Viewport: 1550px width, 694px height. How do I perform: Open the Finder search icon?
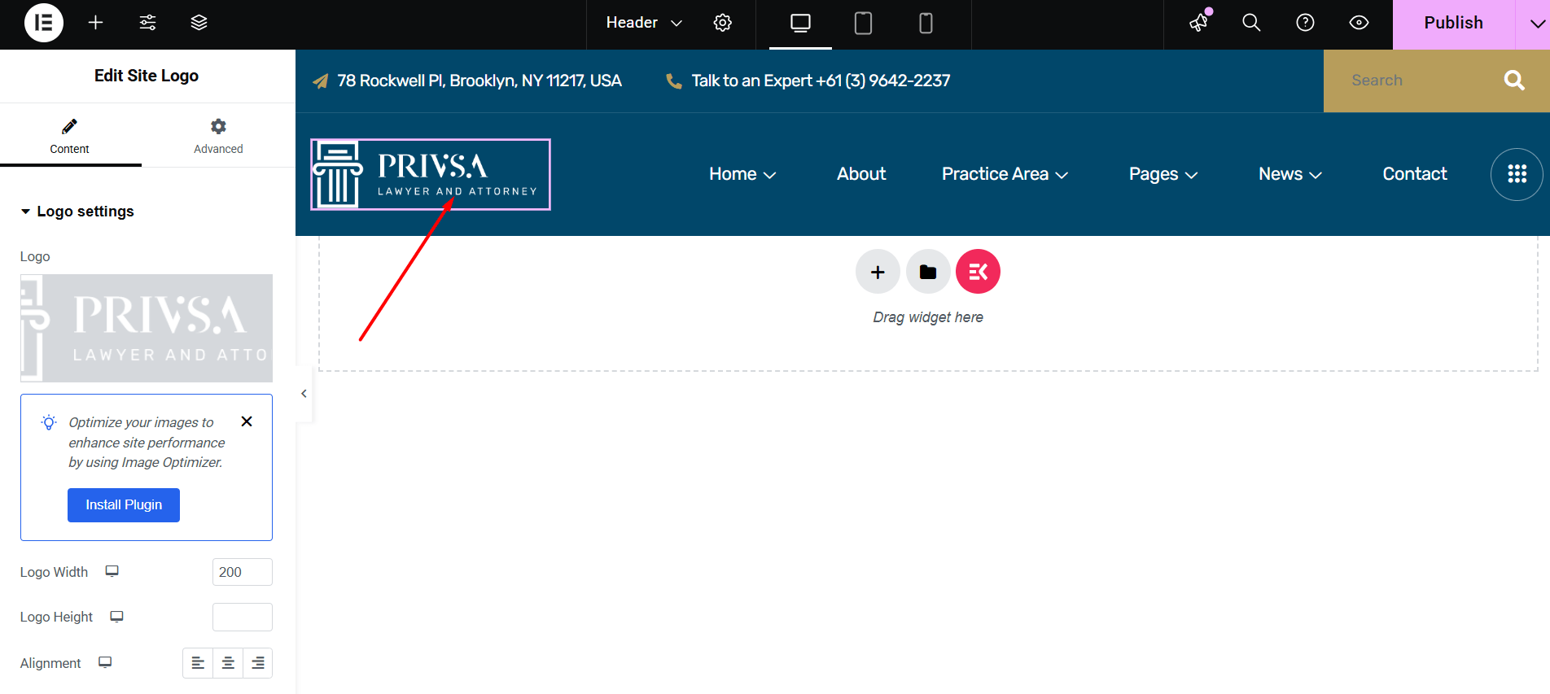point(1251,23)
